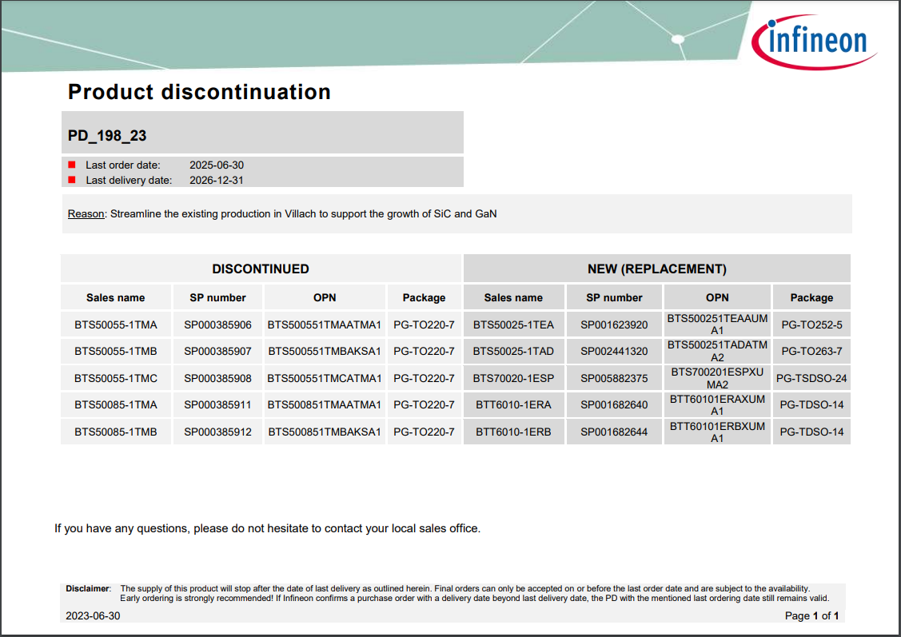Select OPN BTS500851TMBAKSA1
Image resolution: width=901 pixels, height=637 pixels.
point(325,432)
